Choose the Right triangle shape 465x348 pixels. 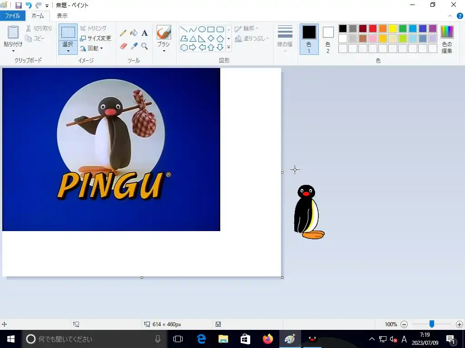point(202,39)
